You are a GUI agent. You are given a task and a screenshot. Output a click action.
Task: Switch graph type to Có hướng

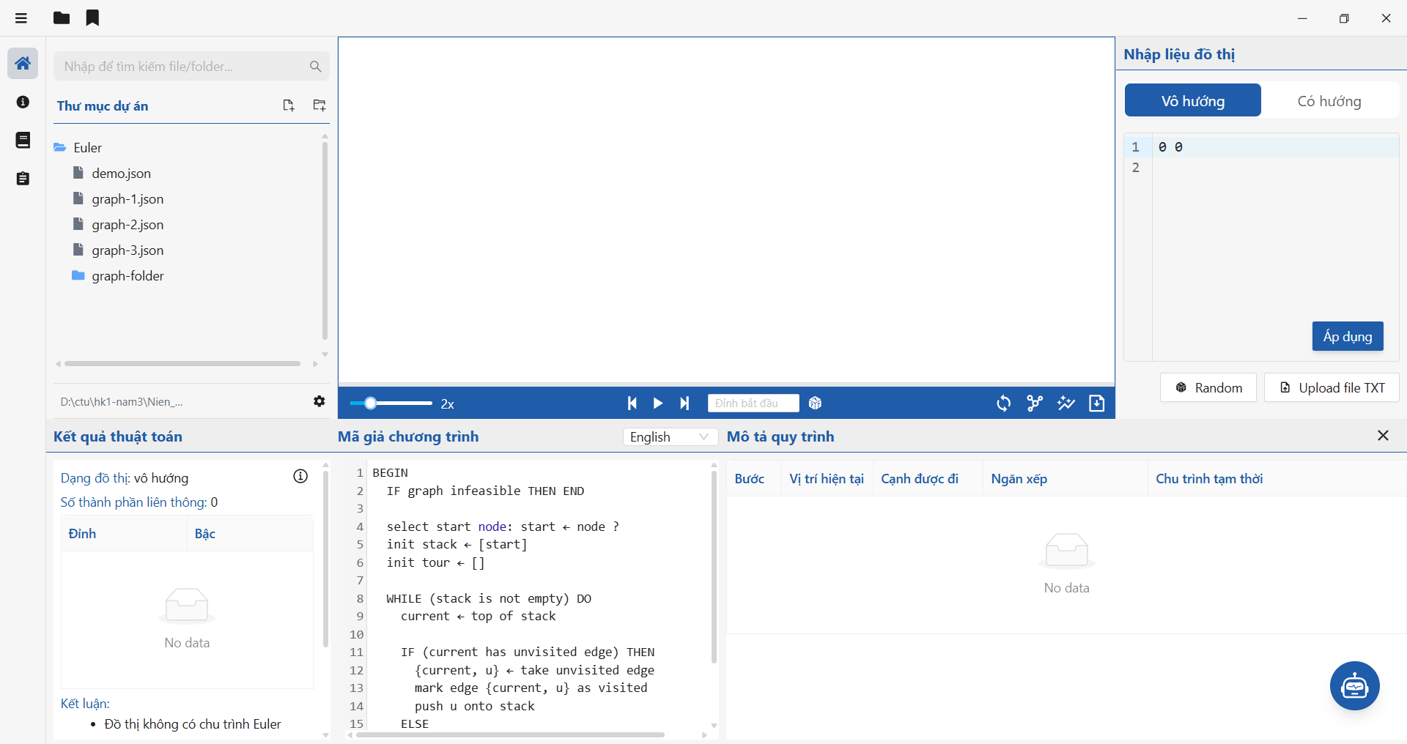pos(1329,100)
